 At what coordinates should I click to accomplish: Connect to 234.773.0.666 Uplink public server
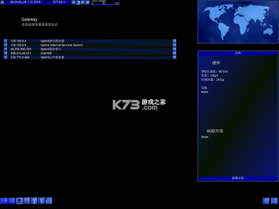pyautogui.click(x=90, y=57)
